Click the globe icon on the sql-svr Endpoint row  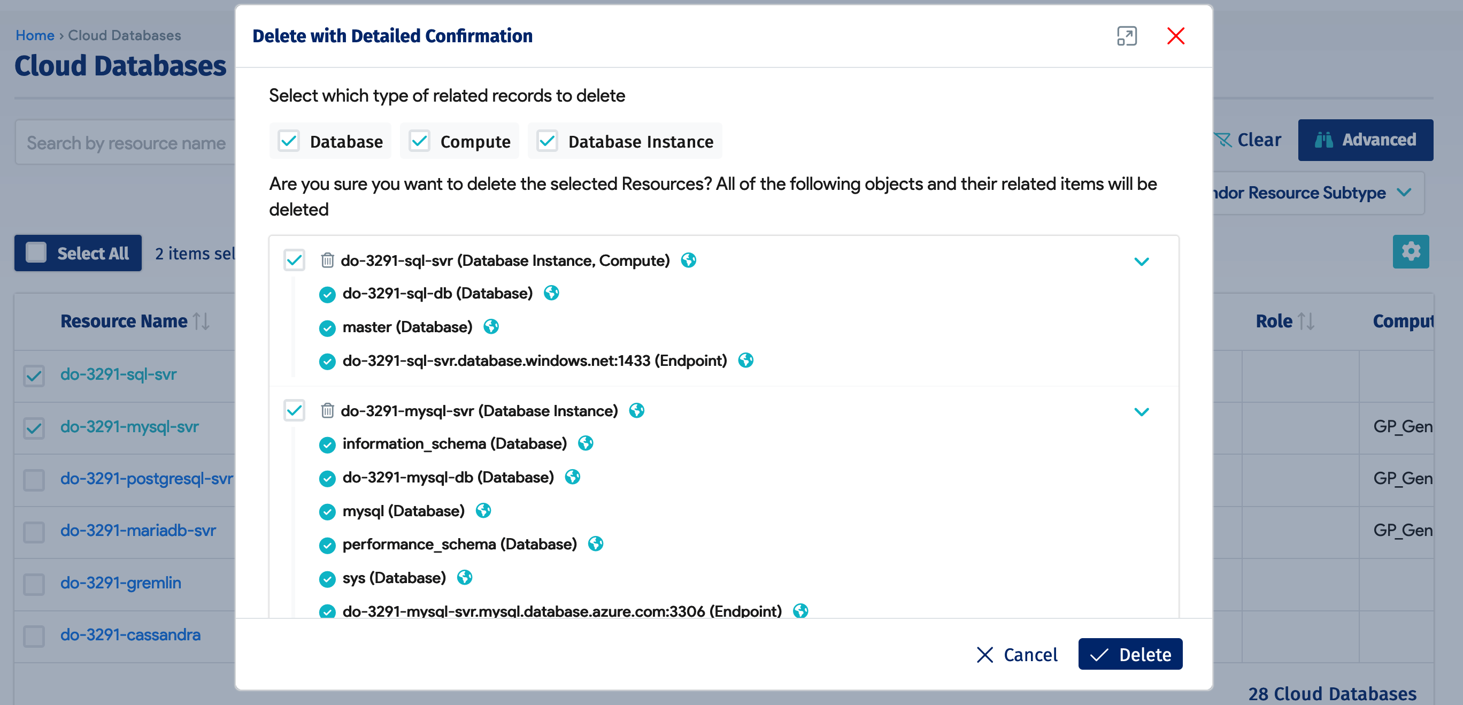click(x=746, y=360)
